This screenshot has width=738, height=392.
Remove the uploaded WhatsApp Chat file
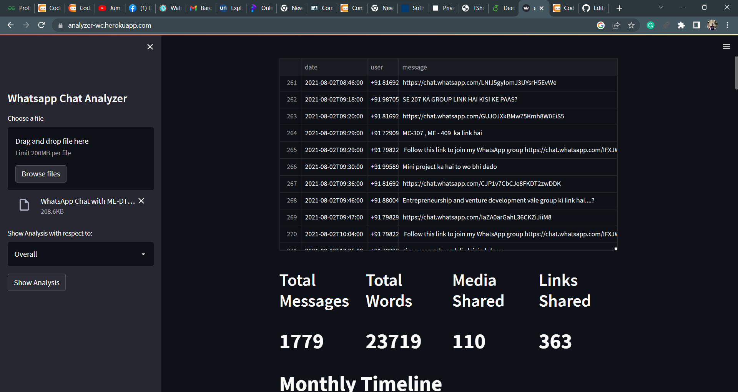pos(141,201)
